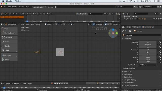The height and width of the screenshot is (91, 162).
Task: Click the pin icon in properties header
Action: (123, 31)
